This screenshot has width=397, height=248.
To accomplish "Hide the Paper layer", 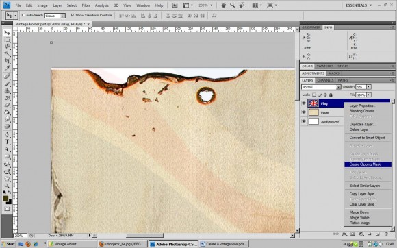I will point(304,112).
